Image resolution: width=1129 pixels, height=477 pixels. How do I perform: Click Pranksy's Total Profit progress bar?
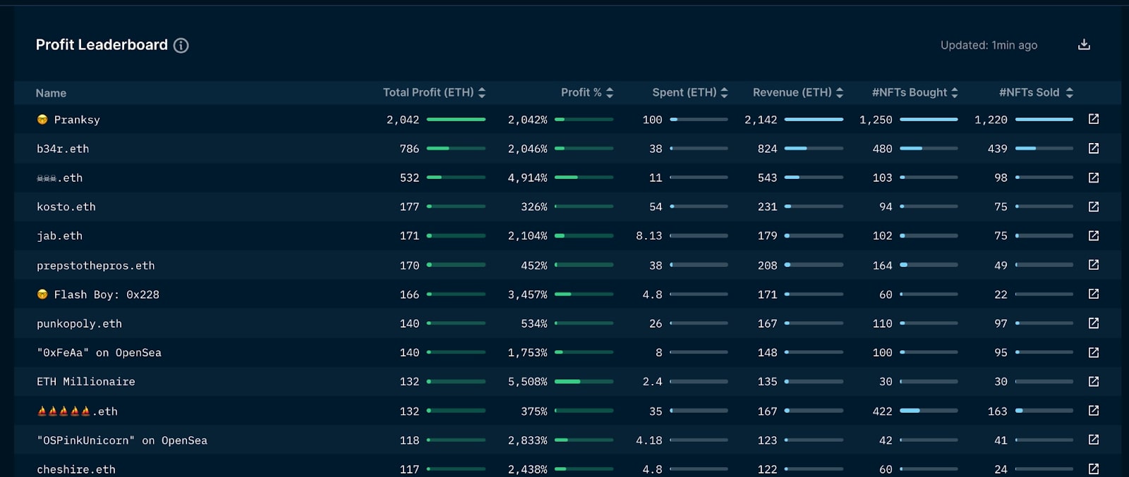coord(456,120)
